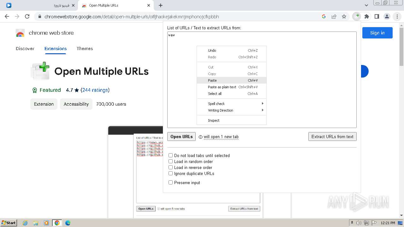Click the Share page icon
Screen dimensions: 404x227
coord(334,16)
